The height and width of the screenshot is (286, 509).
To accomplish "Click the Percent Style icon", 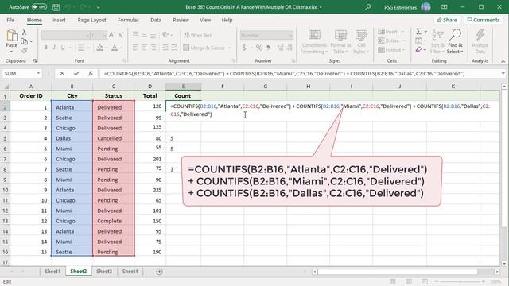I will 258,48.
